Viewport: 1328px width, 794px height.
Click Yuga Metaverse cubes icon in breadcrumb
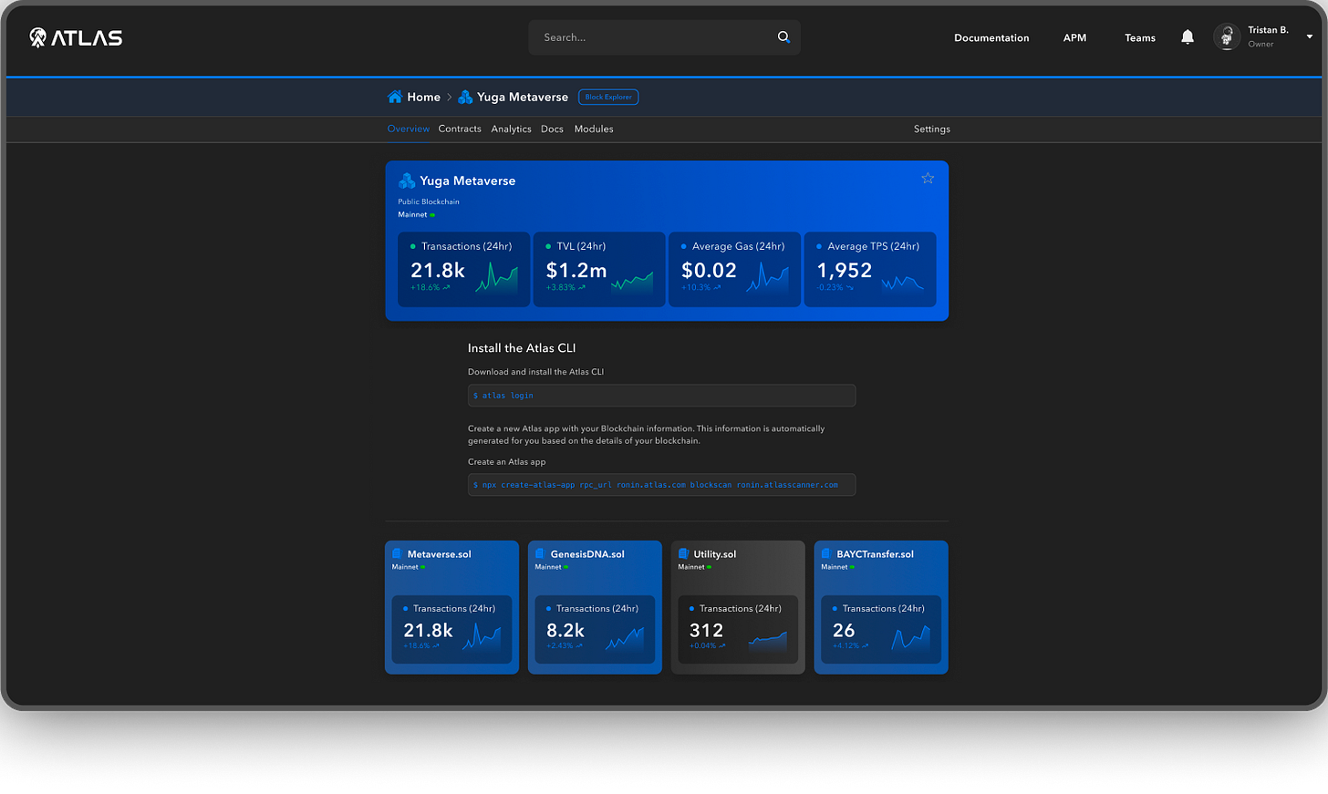(x=465, y=97)
